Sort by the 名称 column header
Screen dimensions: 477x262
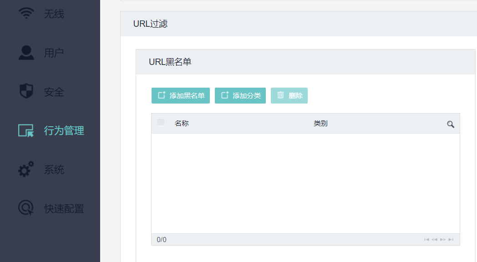tap(182, 124)
